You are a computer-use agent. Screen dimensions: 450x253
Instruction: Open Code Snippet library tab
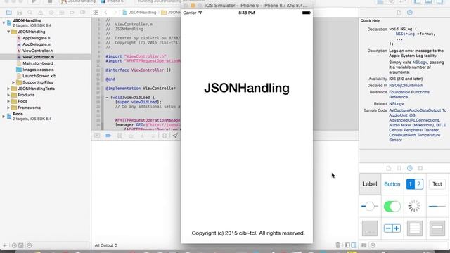click(399, 168)
